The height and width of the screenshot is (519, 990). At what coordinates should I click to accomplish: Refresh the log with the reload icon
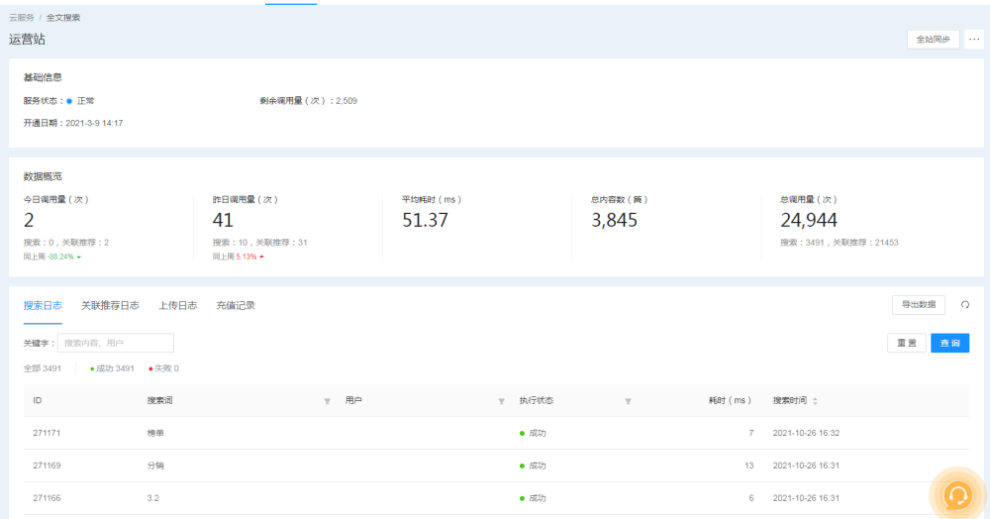965,305
